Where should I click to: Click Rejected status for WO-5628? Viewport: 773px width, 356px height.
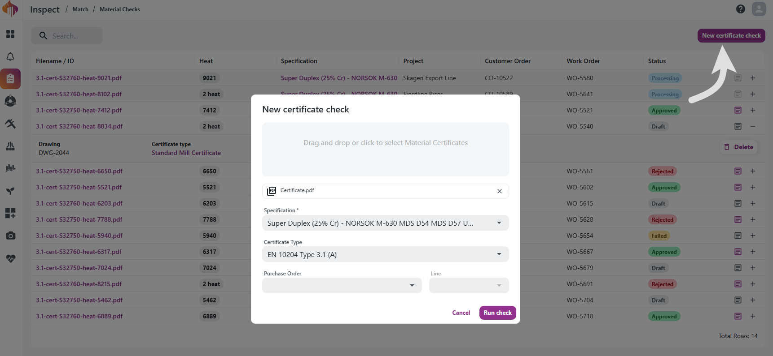click(x=663, y=219)
